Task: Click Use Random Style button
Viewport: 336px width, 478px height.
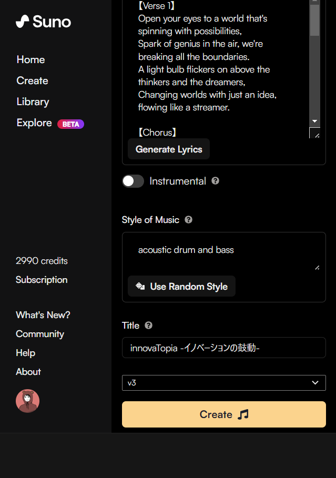Action: click(181, 287)
